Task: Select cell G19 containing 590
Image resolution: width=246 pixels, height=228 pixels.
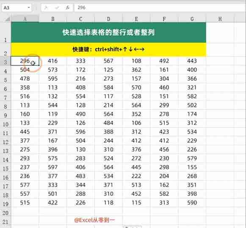Action: (192, 203)
